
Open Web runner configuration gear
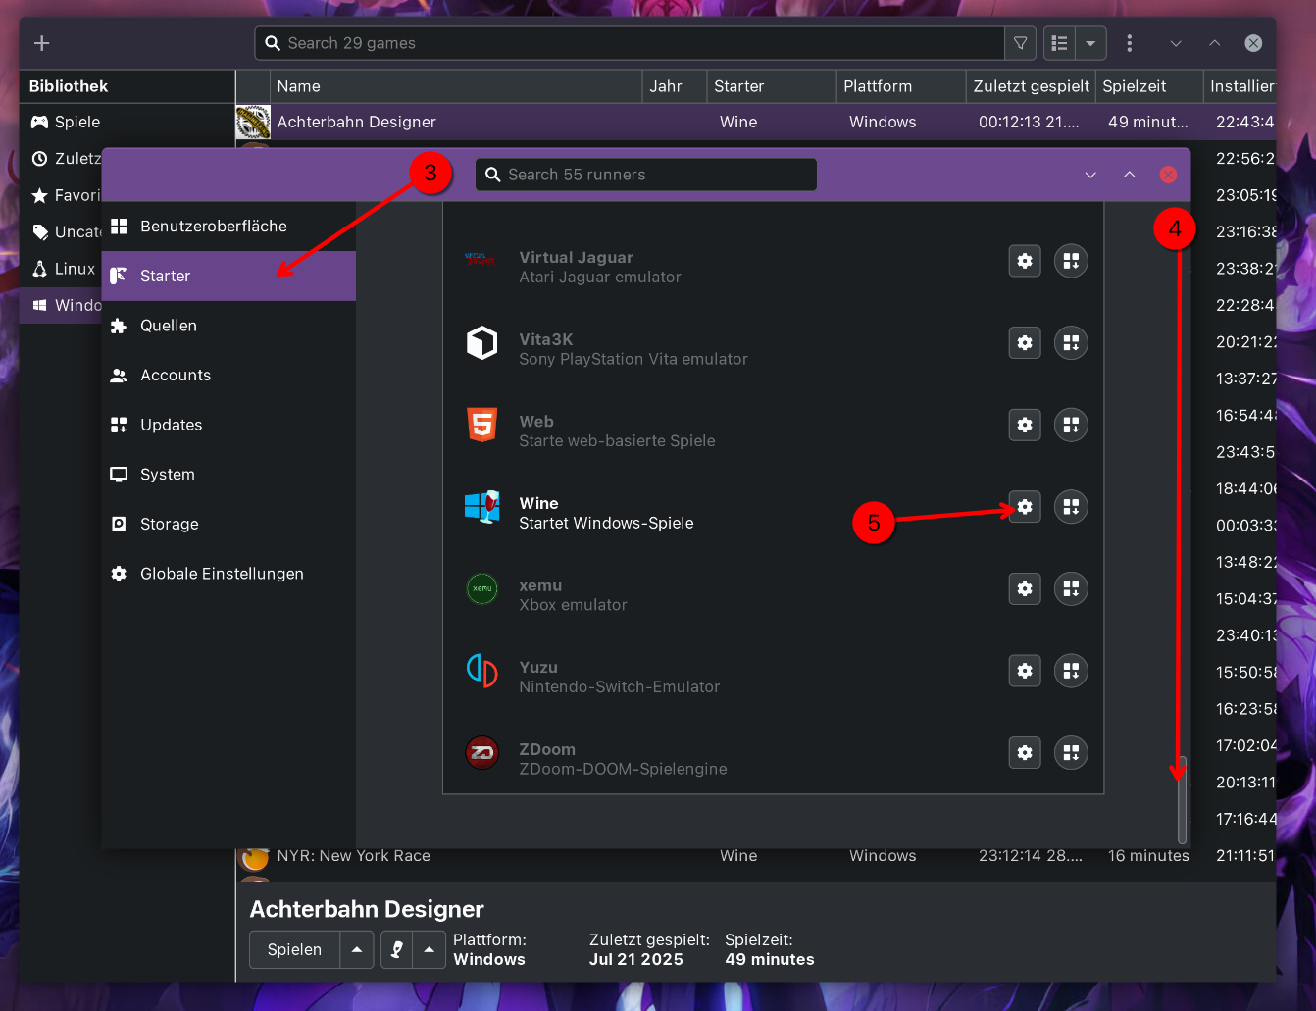point(1025,425)
